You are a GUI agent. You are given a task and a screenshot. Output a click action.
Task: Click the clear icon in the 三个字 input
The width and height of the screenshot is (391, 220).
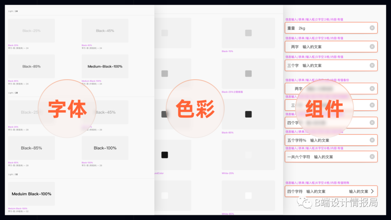[372, 65]
